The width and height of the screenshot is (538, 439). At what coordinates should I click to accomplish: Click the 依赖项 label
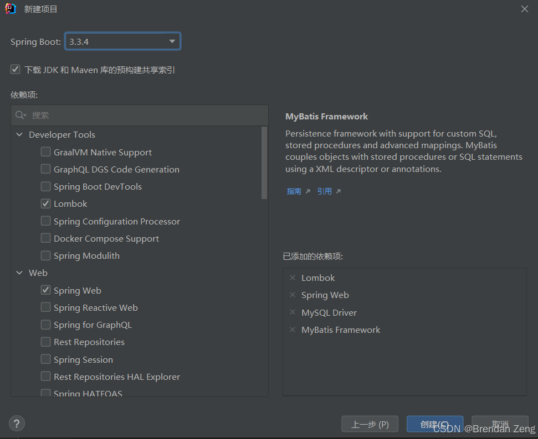tap(24, 95)
